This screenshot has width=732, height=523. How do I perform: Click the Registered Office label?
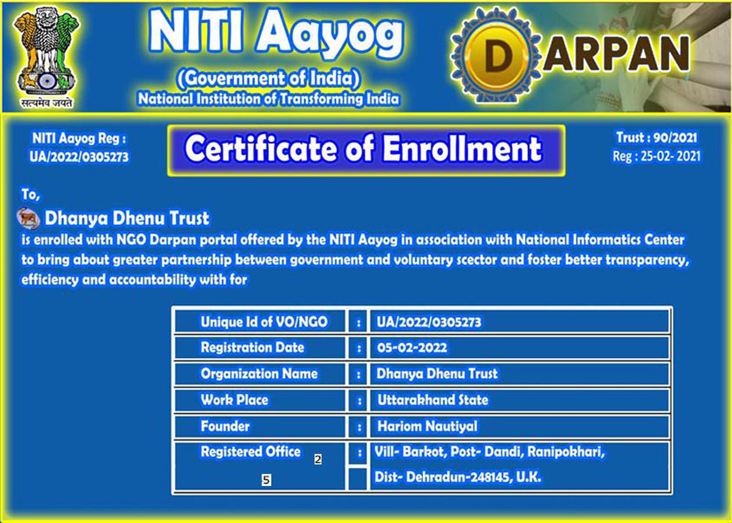coord(250,452)
